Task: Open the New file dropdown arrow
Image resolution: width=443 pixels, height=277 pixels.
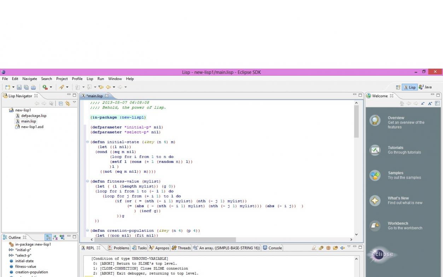Action: click(13, 87)
